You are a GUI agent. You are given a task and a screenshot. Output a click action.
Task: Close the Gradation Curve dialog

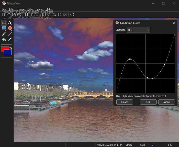(174, 23)
